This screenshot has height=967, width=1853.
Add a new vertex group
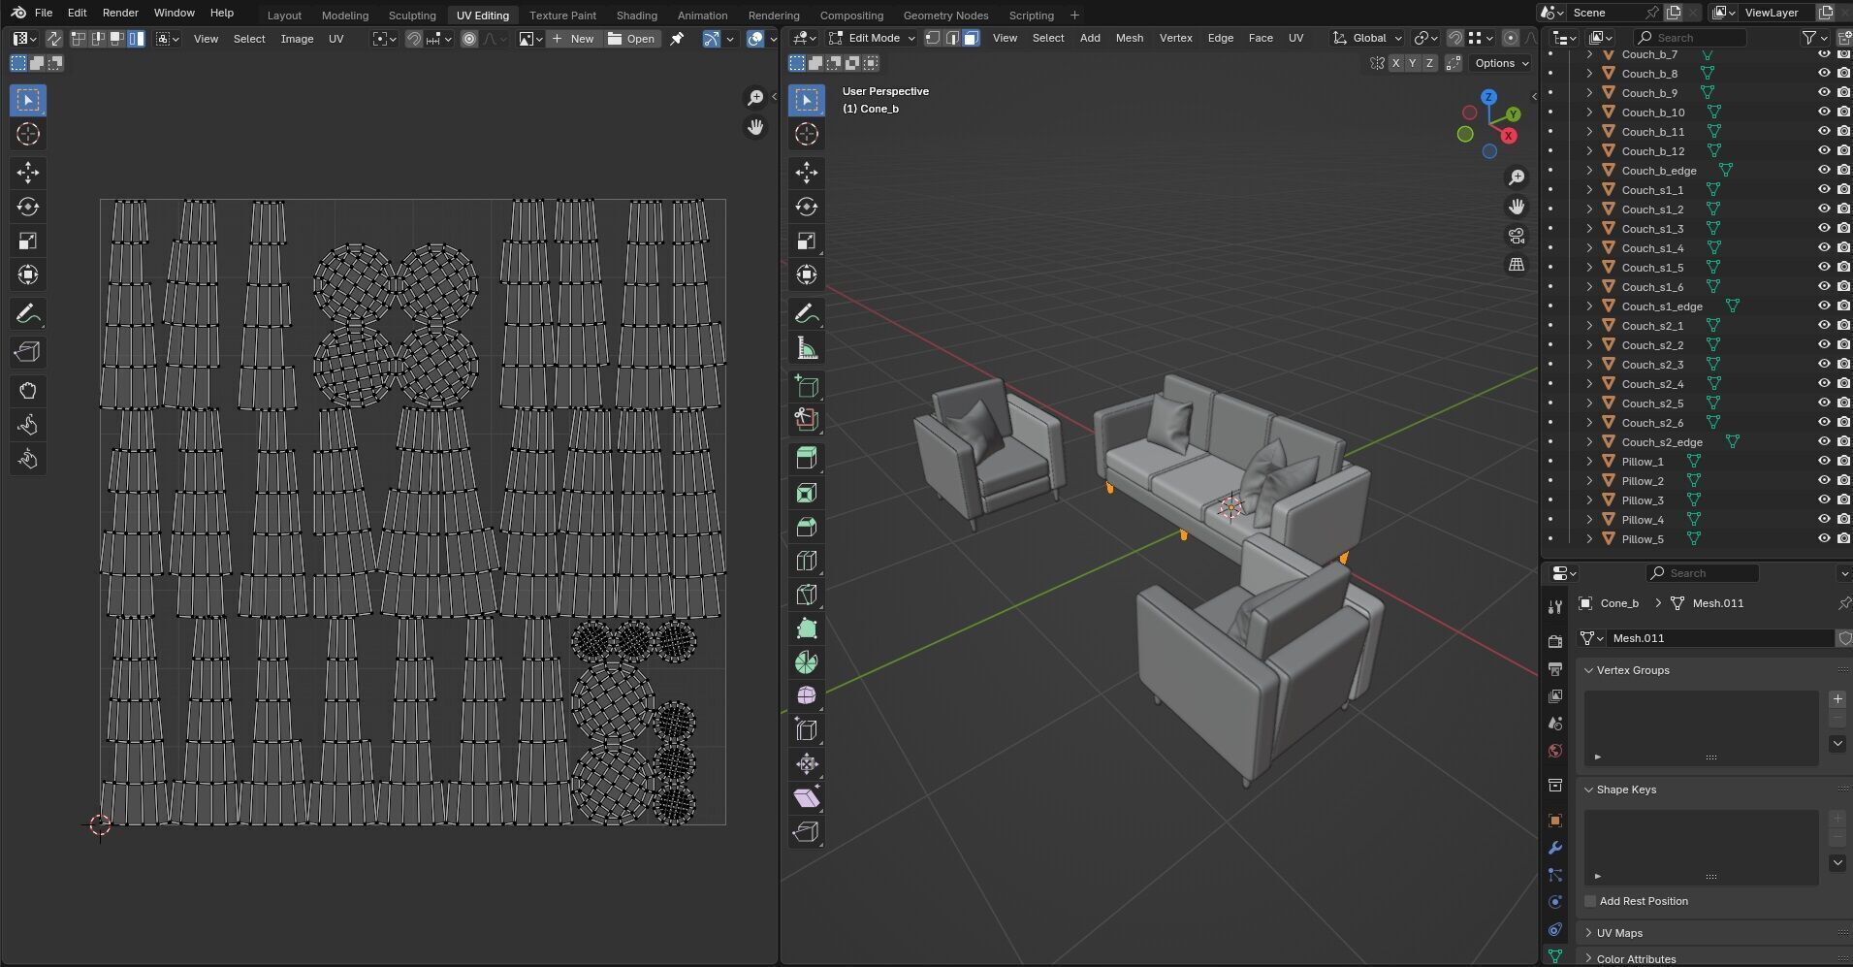pos(1837,699)
